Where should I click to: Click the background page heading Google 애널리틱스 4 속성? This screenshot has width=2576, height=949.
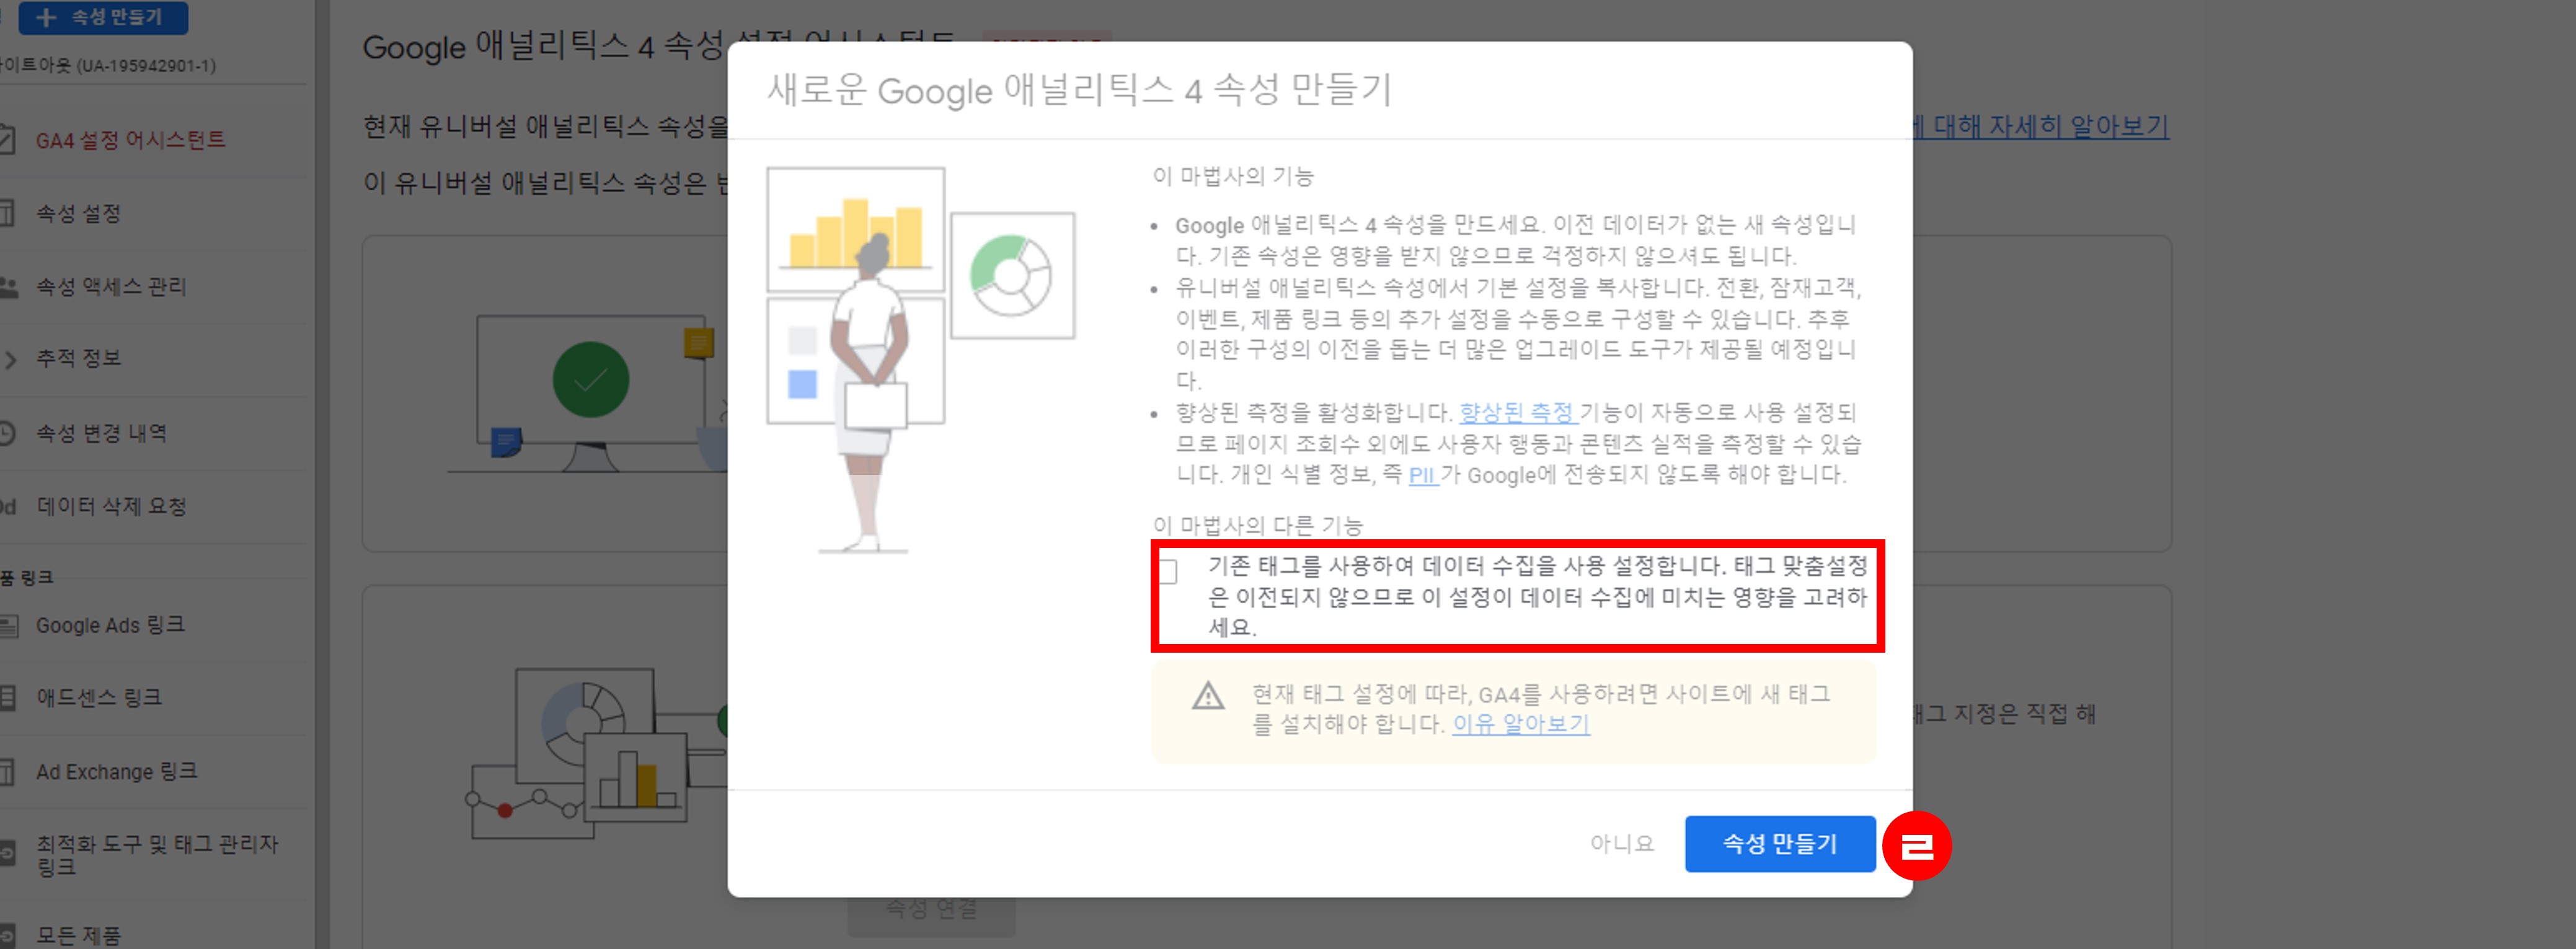click(x=544, y=46)
